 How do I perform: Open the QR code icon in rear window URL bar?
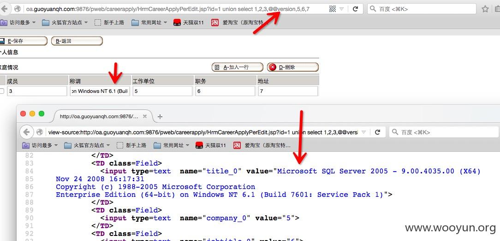332,9
